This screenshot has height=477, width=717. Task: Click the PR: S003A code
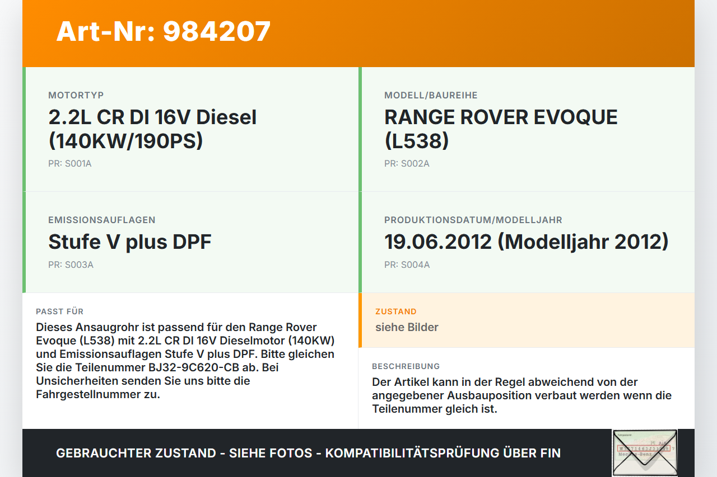71,265
